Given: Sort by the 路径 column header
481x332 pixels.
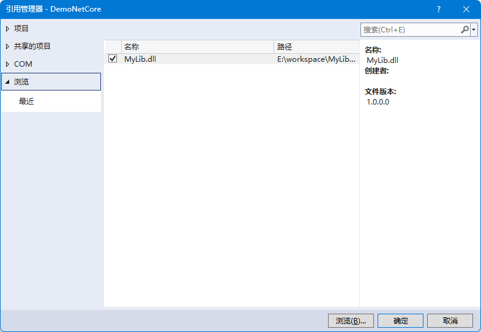Looking at the screenshot, I should click(315, 47).
